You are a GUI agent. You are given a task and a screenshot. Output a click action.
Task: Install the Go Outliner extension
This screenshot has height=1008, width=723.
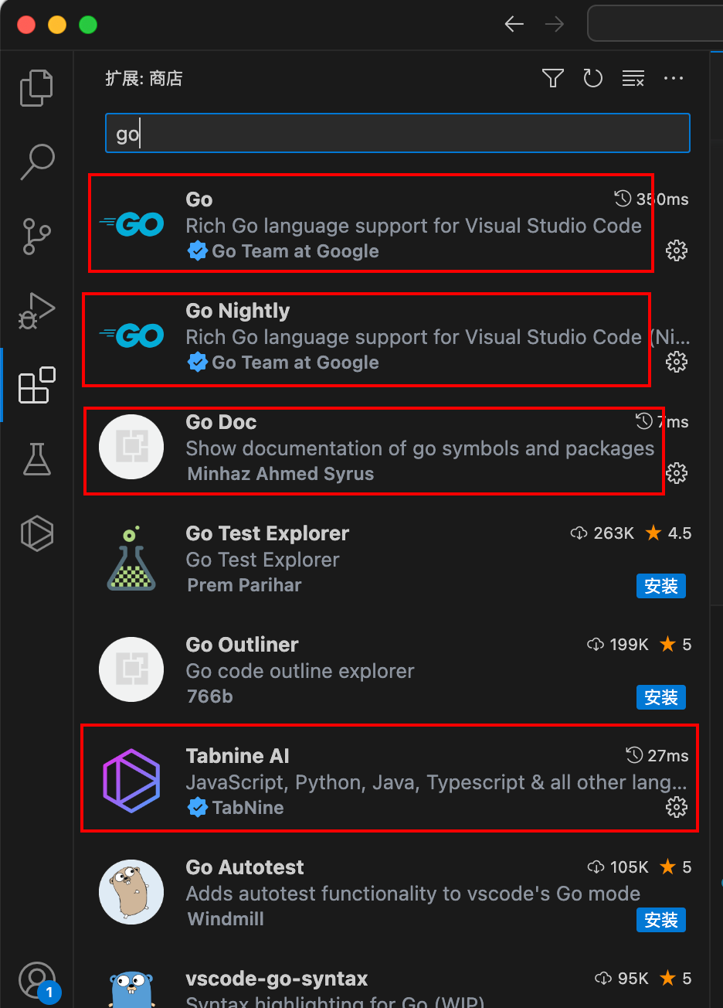point(660,697)
